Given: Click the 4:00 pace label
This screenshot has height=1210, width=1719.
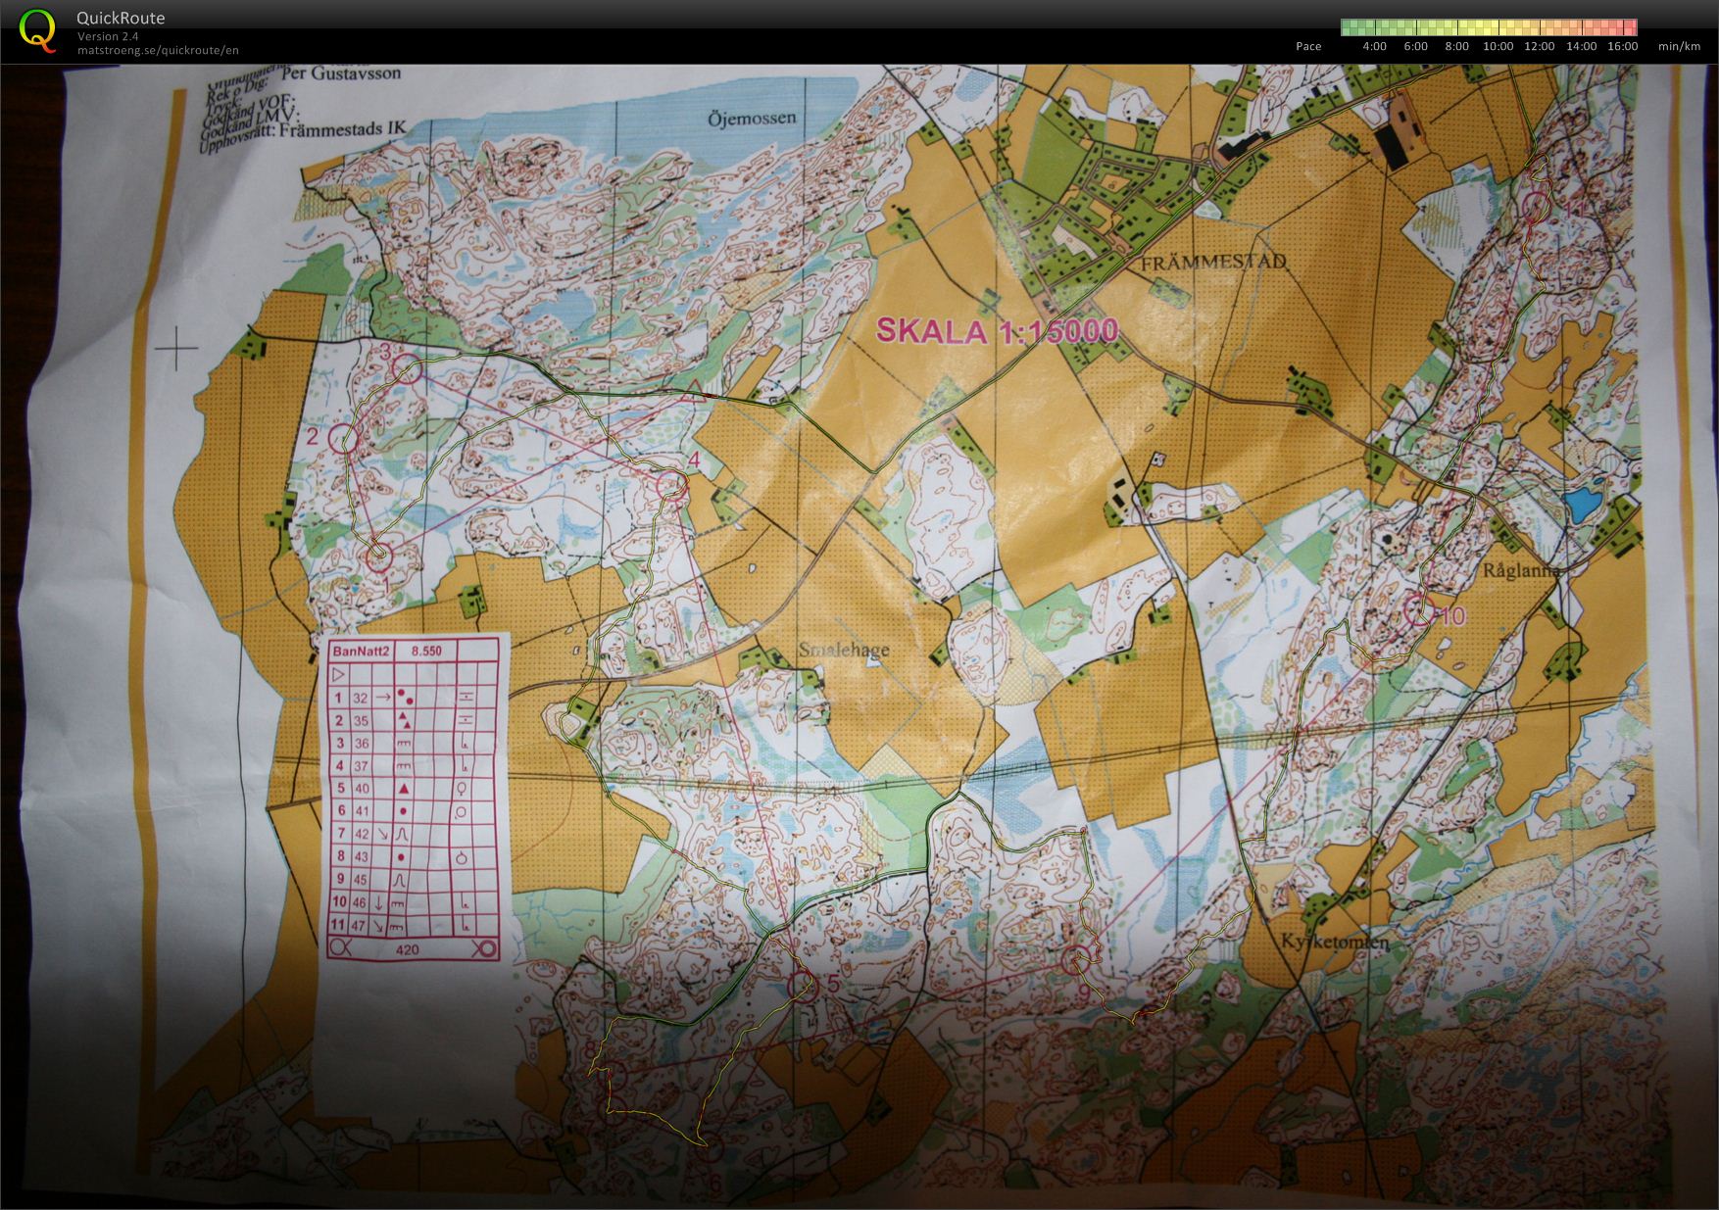Looking at the screenshot, I should point(1374,46).
